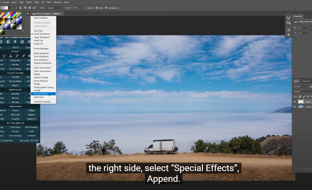Image resolution: width=312 pixels, height=190 pixels.
Task: Open the gradient picker gear menu
Action: 28,14
